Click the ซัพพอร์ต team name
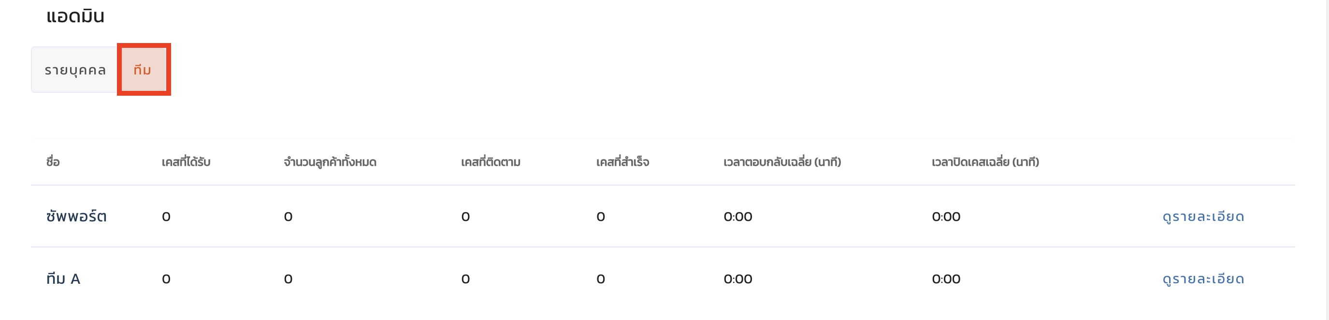Viewport: 1329px width, 320px height. pos(76,216)
